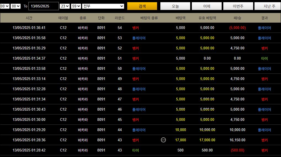Click bet amount 17,000 in round 43
This screenshot has height=157, width=281.
click(181, 140)
